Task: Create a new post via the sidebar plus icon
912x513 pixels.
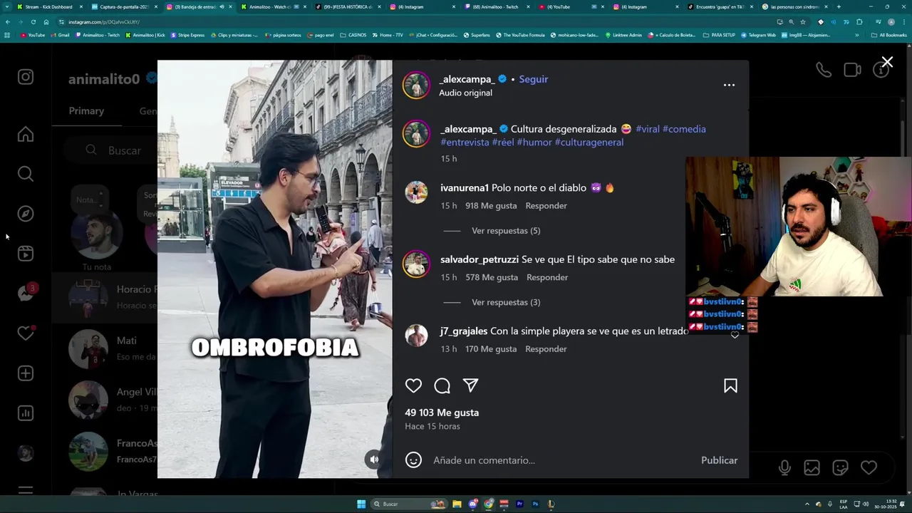Action: 26,373
